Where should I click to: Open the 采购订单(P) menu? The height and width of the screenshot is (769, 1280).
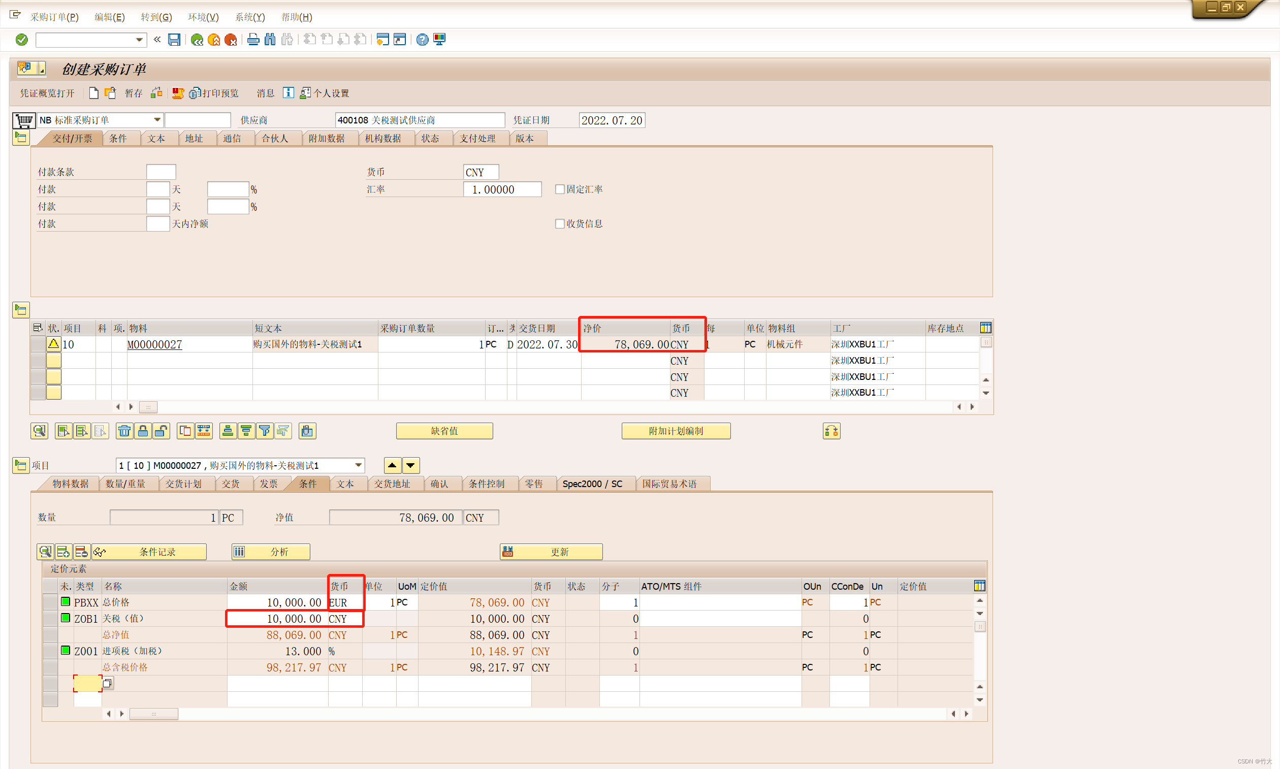54,17
